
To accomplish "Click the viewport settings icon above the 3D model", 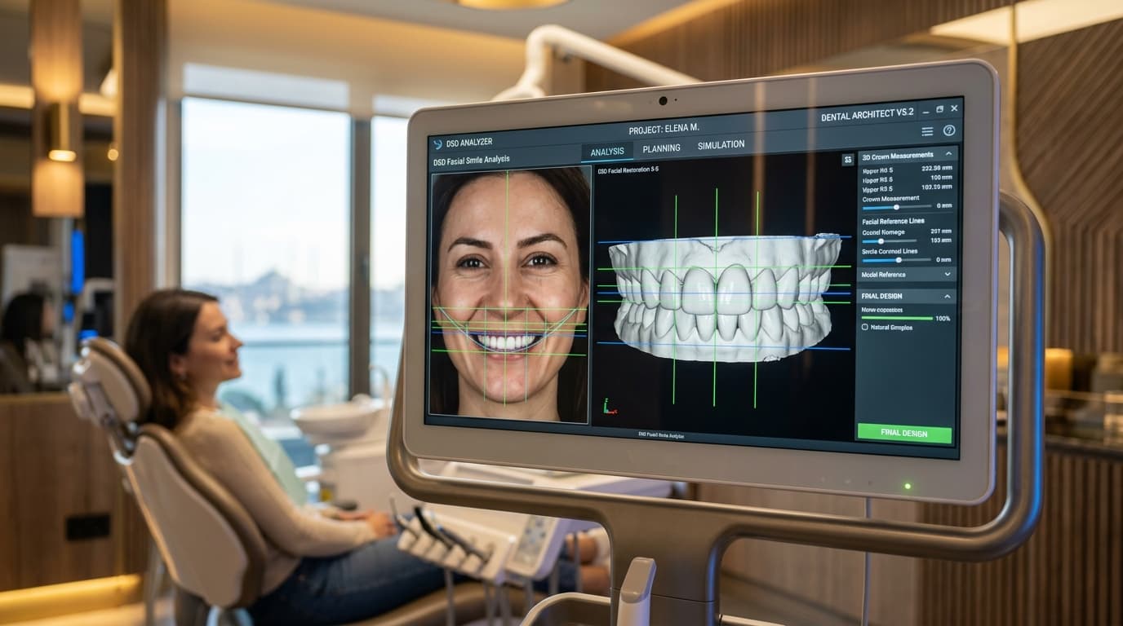I will click(848, 160).
